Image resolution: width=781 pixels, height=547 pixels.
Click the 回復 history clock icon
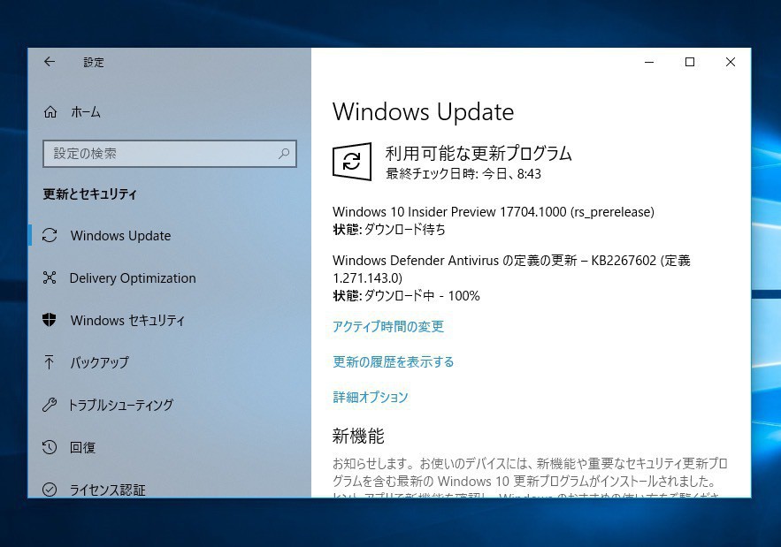(50, 447)
